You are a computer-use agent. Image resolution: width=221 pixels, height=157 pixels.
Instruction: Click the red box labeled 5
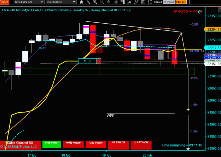[99, 61]
